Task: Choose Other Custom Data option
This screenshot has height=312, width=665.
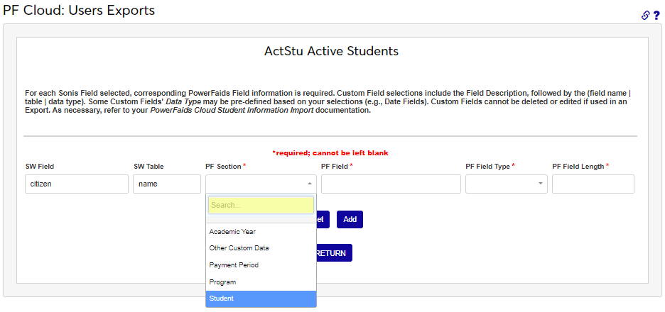Action: pyautogui.click(x=239, y=248)
